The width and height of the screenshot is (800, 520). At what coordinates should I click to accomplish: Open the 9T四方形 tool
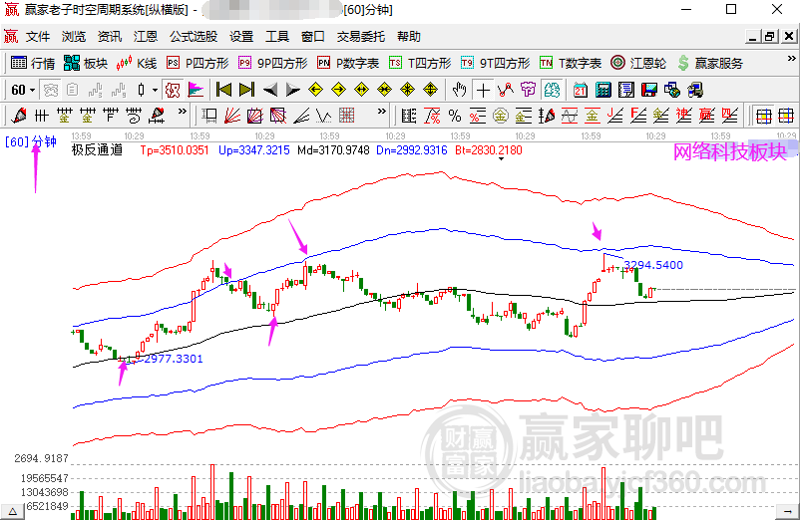pyautogui.click(x=496, y=63)
